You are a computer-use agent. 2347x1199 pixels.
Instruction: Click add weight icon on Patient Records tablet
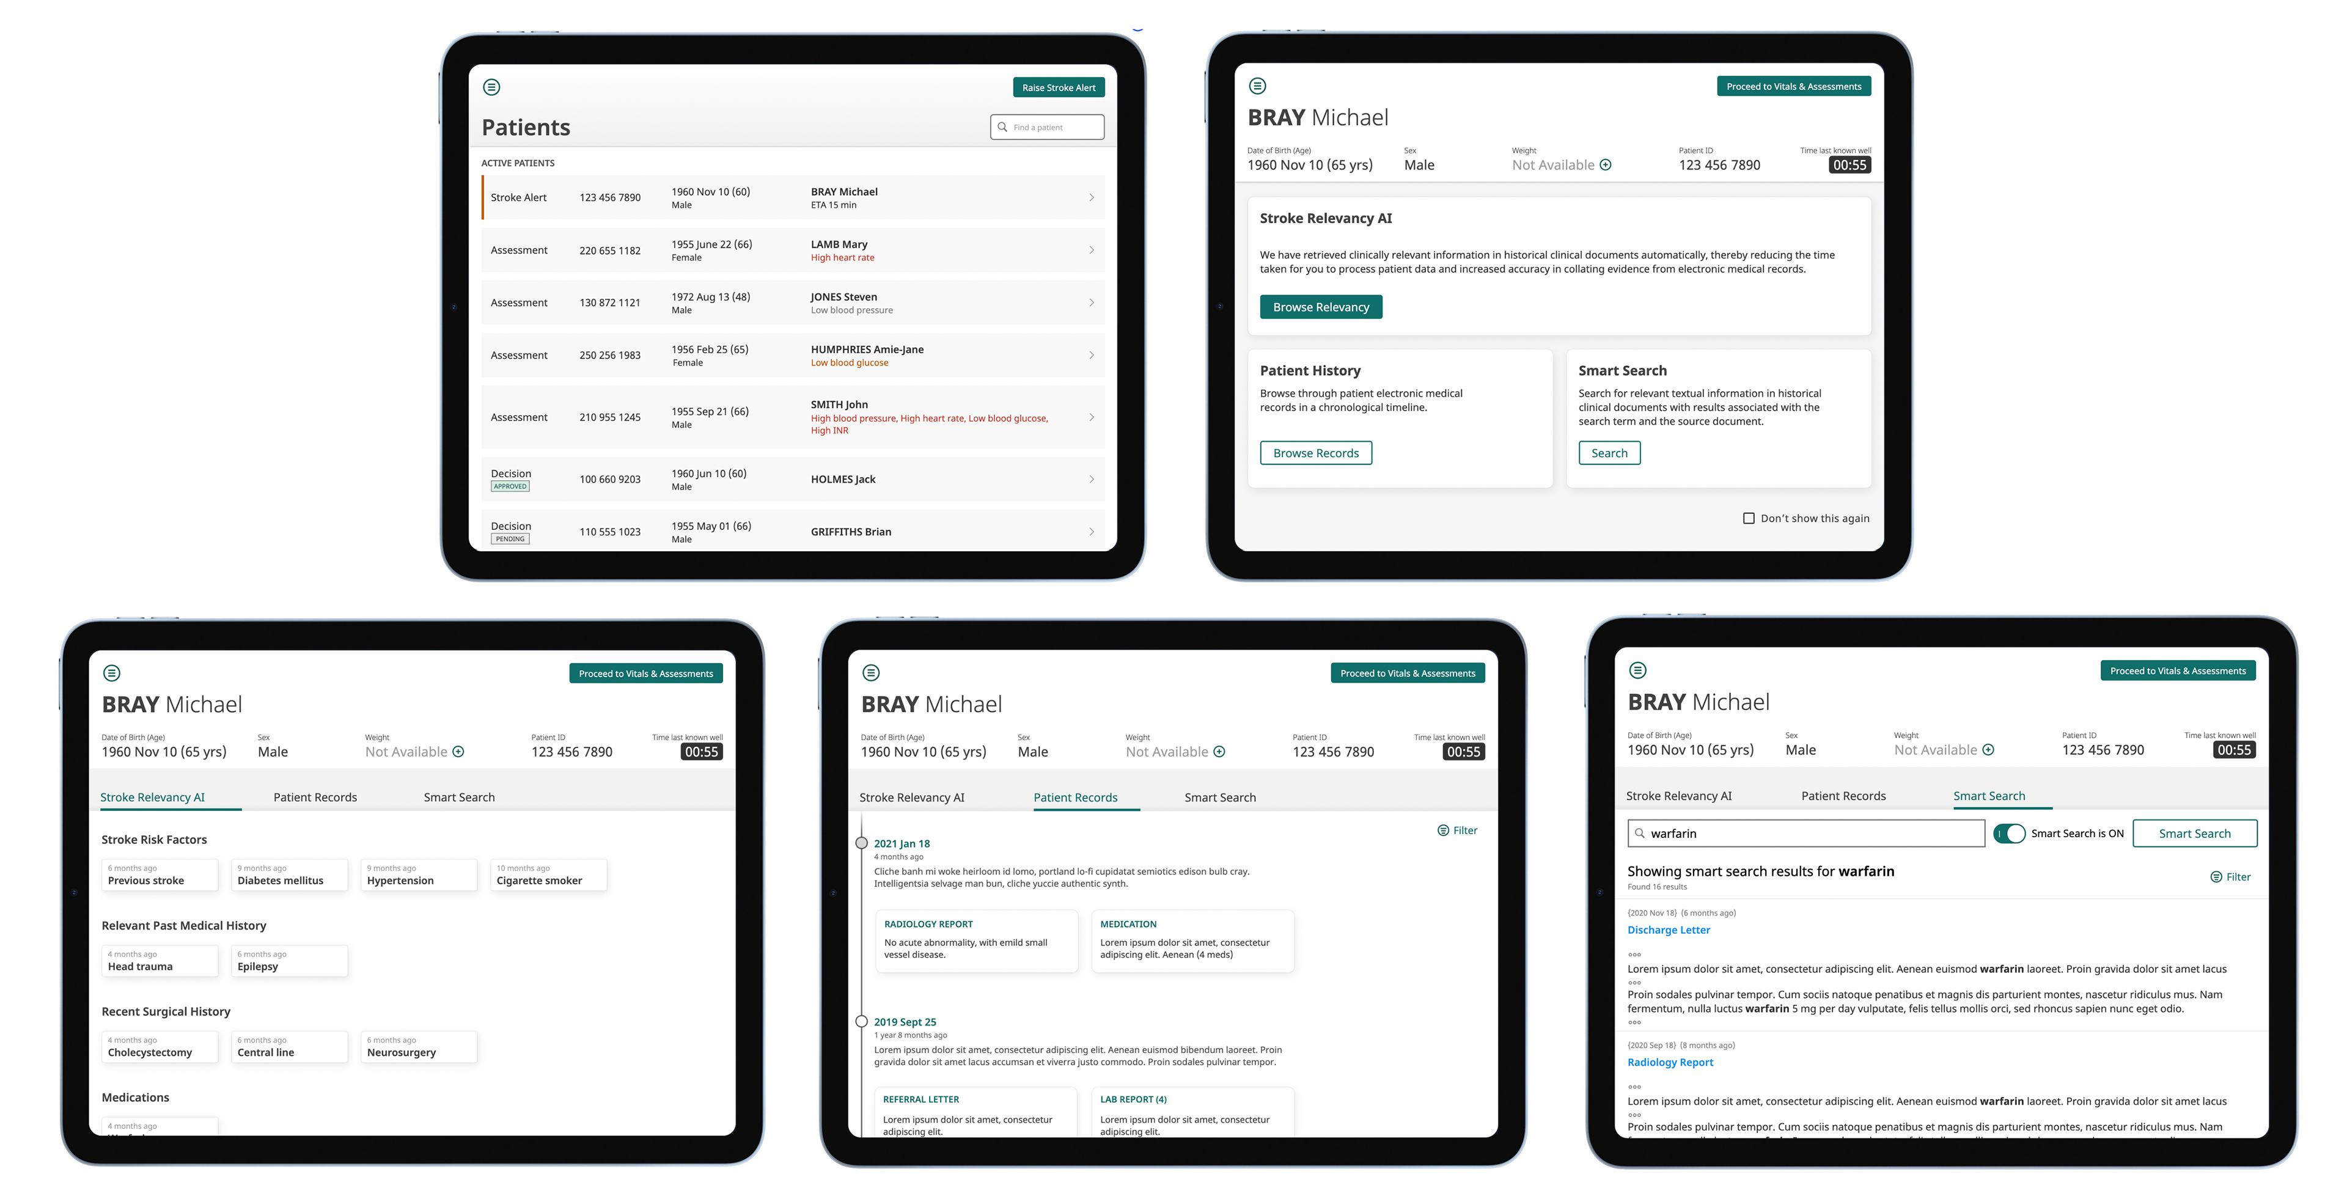[1219, 752]
